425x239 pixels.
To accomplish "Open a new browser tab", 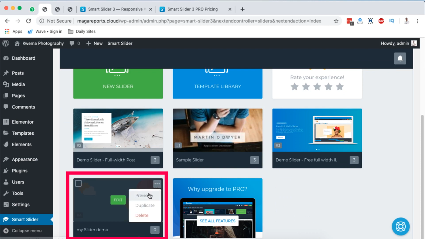I will [242, 9].
